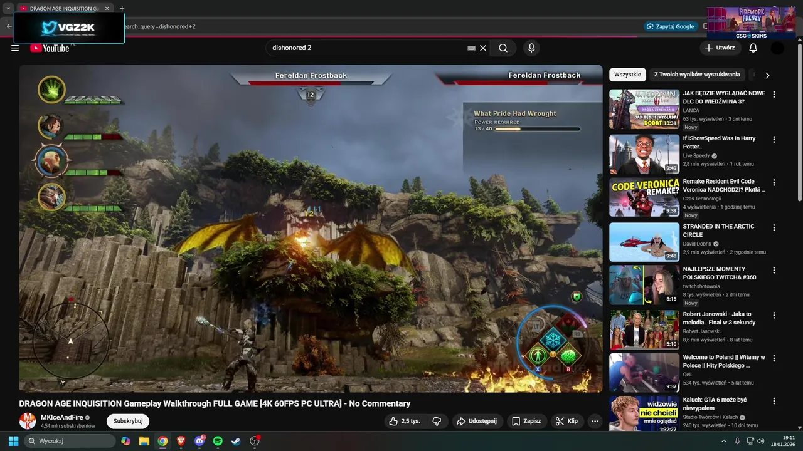
Task: Open the Kaluch GTA 6 video thumbnail
Action: tap(644, 414)
